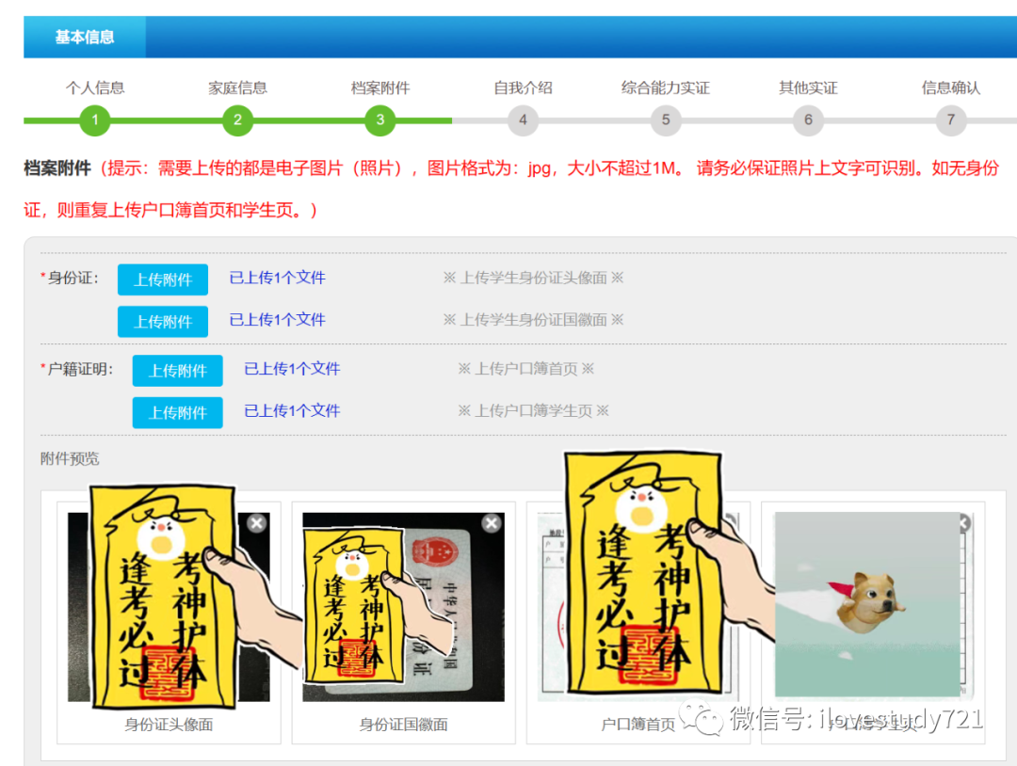The width and height of the screenshot is (1017, 766).
Task: Open 已上传1个文件 link for 户籍证明
Action: pyautogui.click(x=290, y=368)
